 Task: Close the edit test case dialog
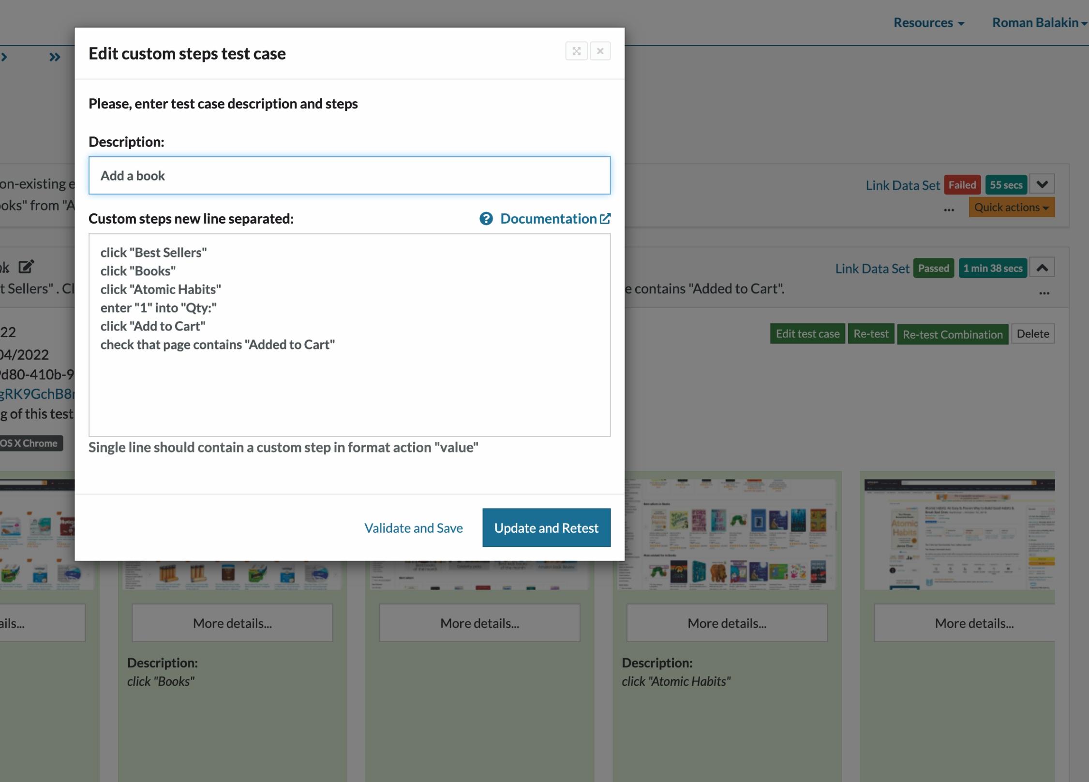coord(600,51)
